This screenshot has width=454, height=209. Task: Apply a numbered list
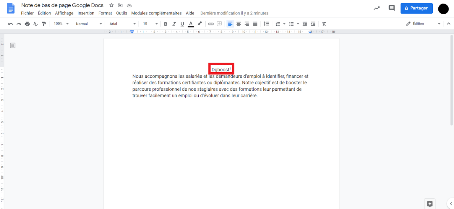pos(278,24)
